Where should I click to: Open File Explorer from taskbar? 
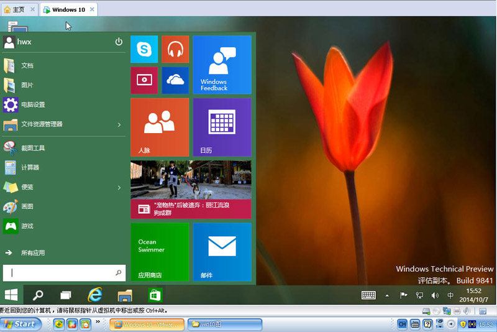click(125, 295)
